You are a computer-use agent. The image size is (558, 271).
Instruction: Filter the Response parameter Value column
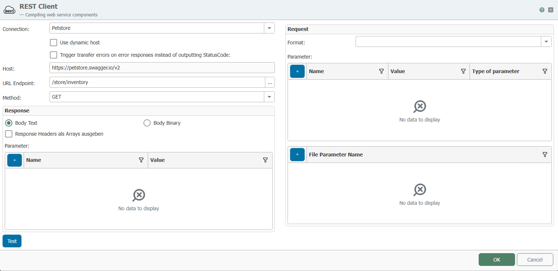pos(265,160)
